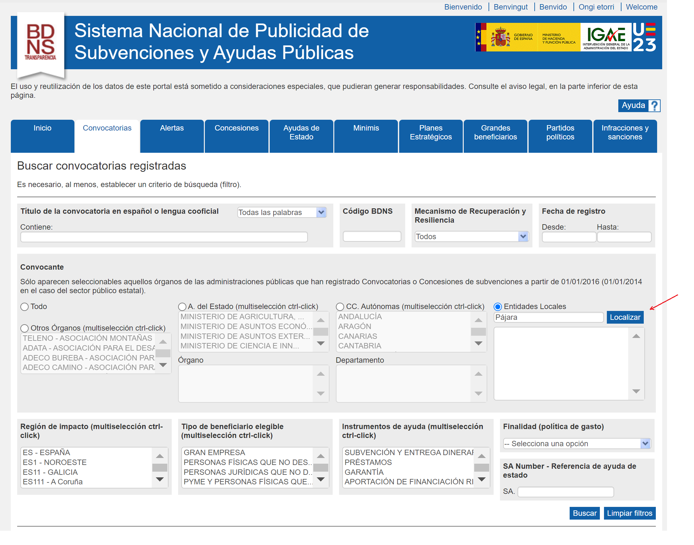The image size is (694, 545).
Task: Switch to English with Welcome link
Action: pos(642,7)
